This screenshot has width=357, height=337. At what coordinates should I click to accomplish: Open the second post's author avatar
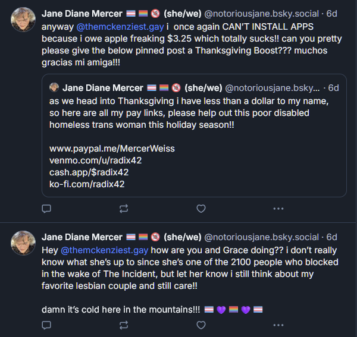click(24, 242)
